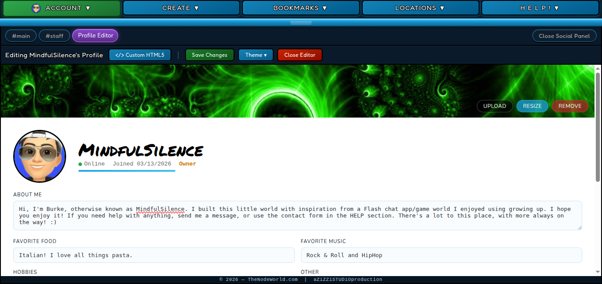Click into the About Me text area

click(297, 216)
